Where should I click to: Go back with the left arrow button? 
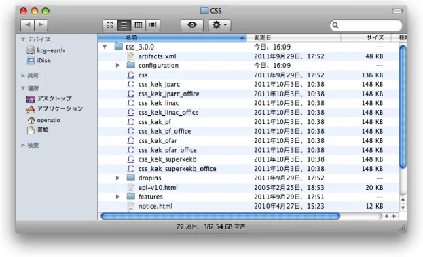[28, 25]
